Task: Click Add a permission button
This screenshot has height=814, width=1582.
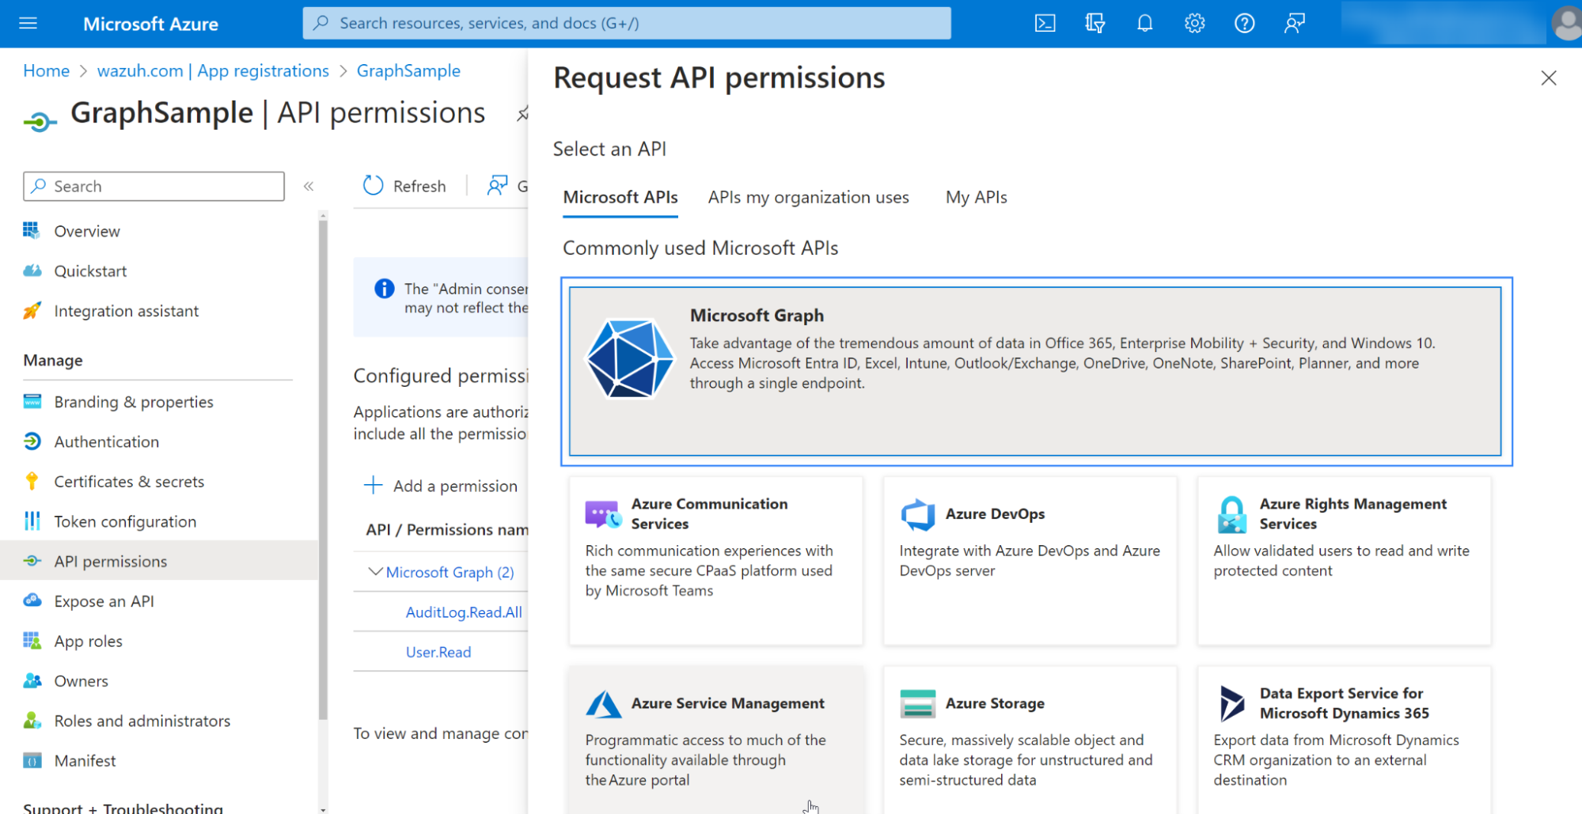Action: (441, 486)
